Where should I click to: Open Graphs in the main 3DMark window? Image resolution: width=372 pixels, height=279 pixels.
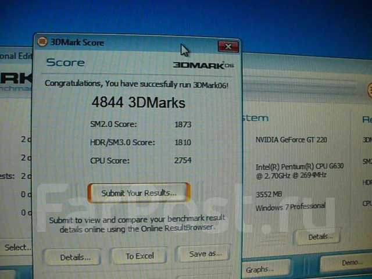click(x=265, y=270)
